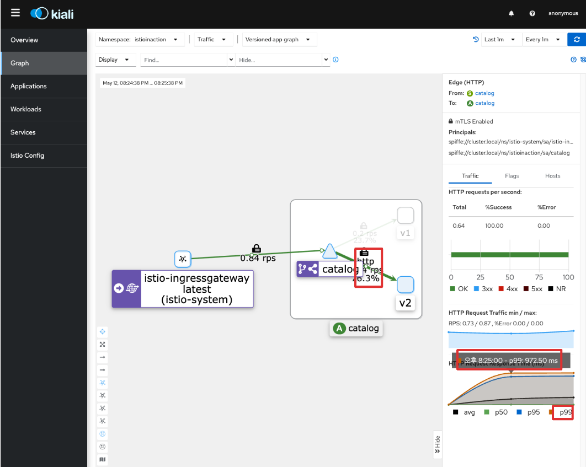Select the v2 workload node
586x467 pixels.
click(405, 285)
